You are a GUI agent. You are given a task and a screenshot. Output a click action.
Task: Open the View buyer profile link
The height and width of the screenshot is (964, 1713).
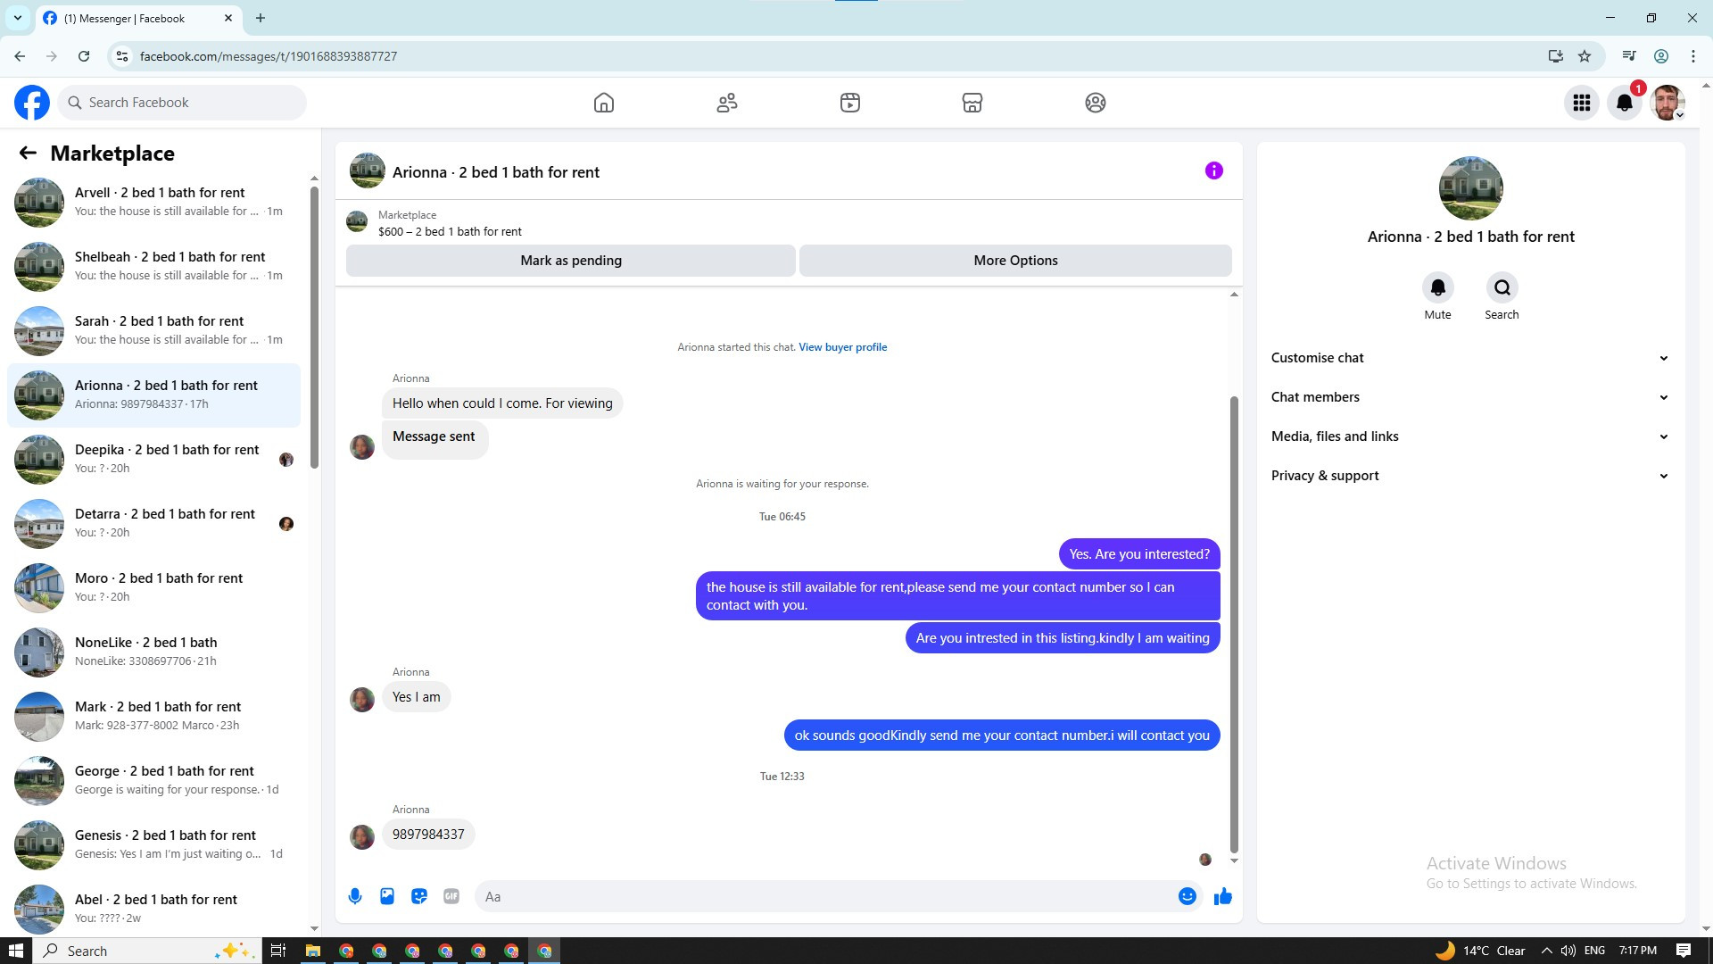coord(842,347)
